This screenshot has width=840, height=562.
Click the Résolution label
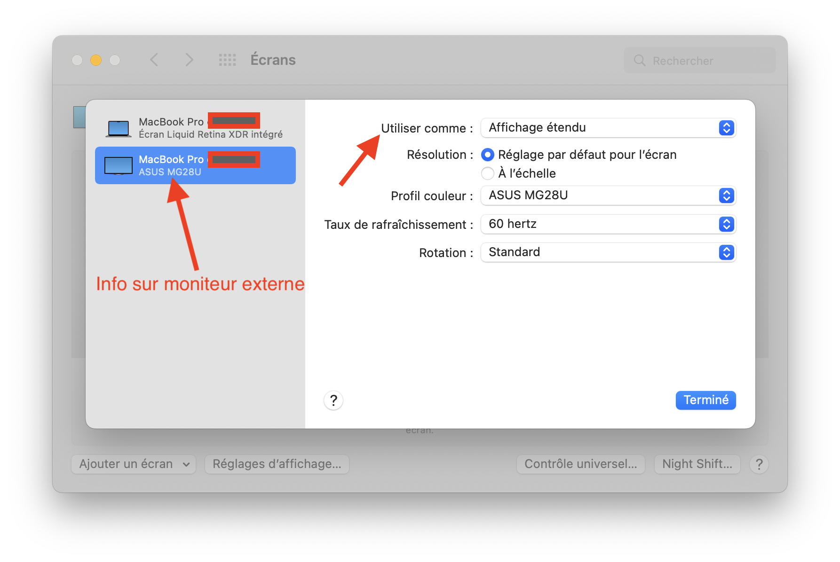[x=440, y=155]
